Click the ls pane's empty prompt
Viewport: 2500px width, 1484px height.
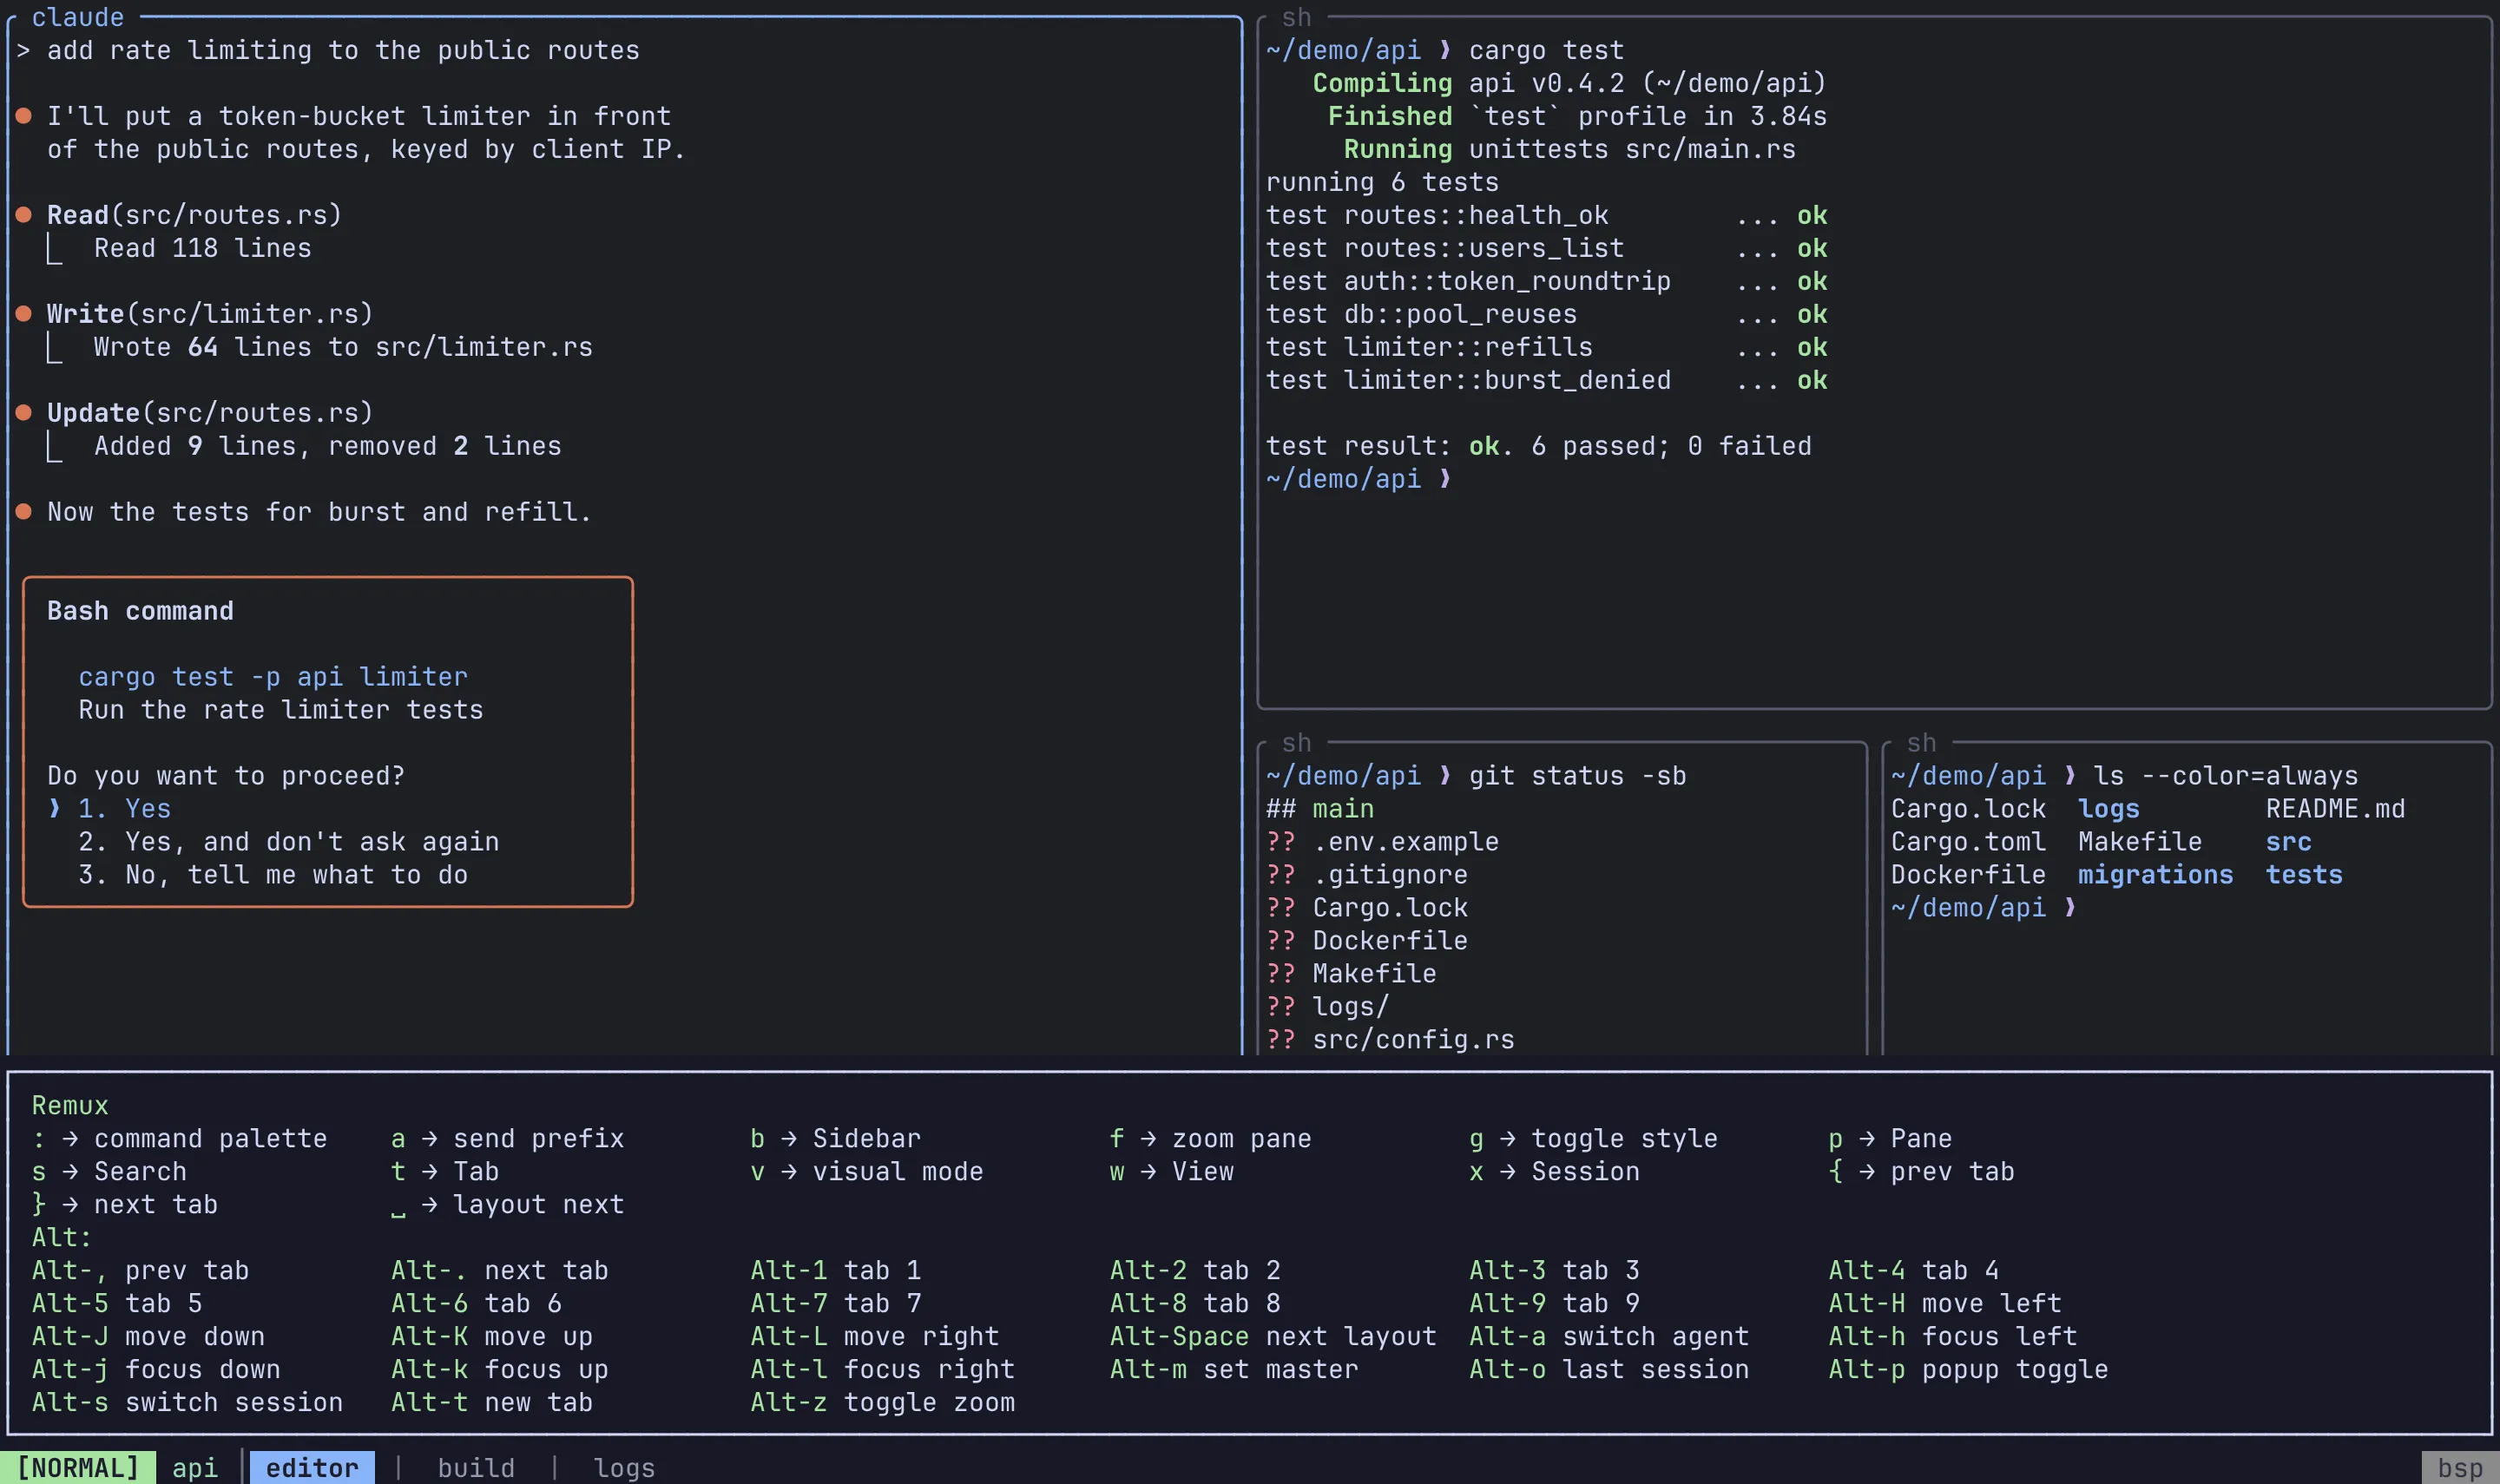click(1984, 908)
